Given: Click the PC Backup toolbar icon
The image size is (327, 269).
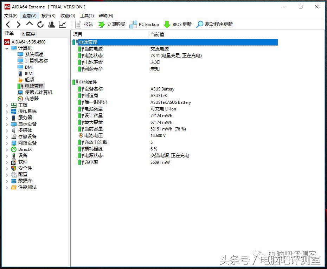Looking at the screenshot, I should (144, 24).
